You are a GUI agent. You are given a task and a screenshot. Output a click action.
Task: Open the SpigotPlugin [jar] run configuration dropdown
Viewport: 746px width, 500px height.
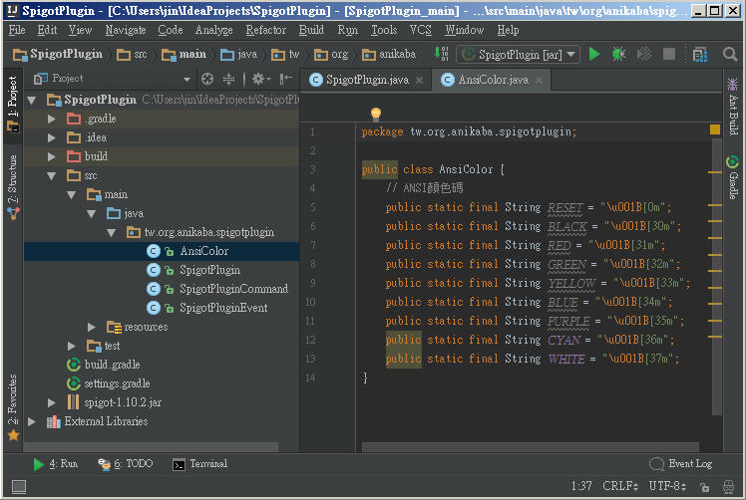518,55
